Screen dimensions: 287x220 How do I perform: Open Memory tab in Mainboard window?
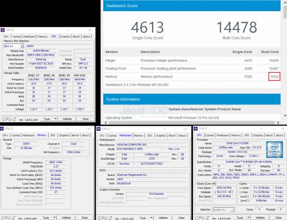(x=139, y=136)
